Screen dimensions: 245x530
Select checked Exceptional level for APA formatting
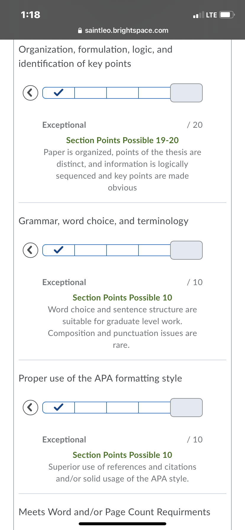coord(59,408)
